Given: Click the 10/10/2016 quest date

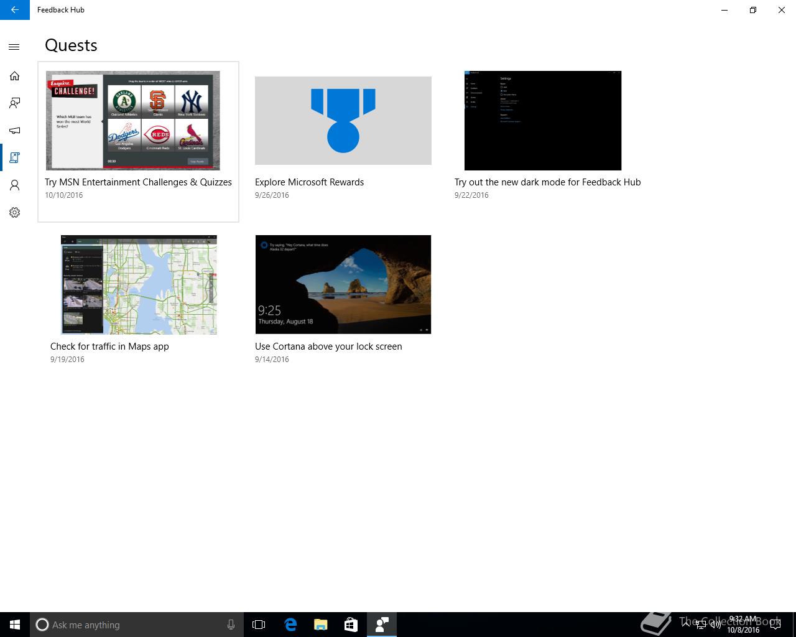Looking at the screenshot, I should pos(63,195).
